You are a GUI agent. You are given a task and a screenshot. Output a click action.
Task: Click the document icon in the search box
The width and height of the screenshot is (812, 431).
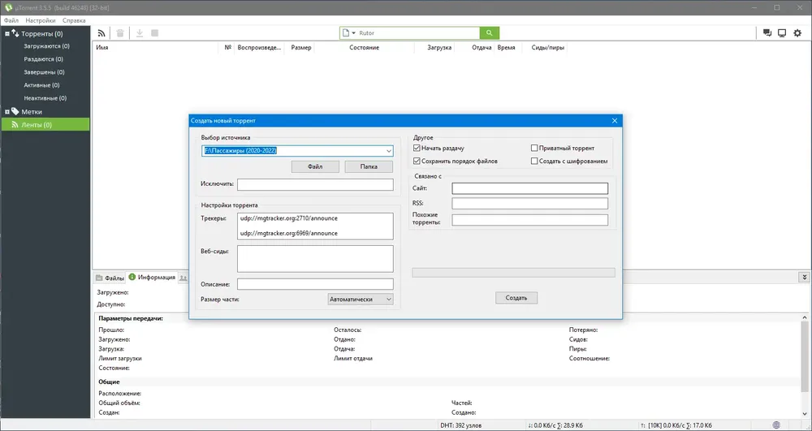point(346,33)
